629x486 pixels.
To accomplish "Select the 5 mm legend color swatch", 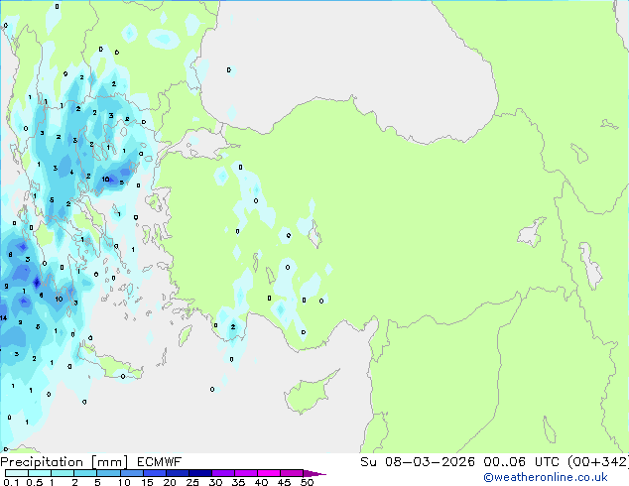I will (x=109, y=473).
